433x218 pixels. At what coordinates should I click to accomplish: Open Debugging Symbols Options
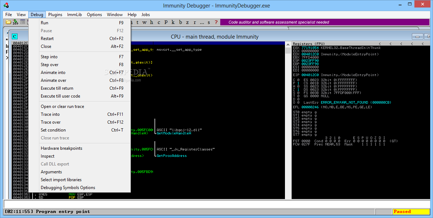84,188
